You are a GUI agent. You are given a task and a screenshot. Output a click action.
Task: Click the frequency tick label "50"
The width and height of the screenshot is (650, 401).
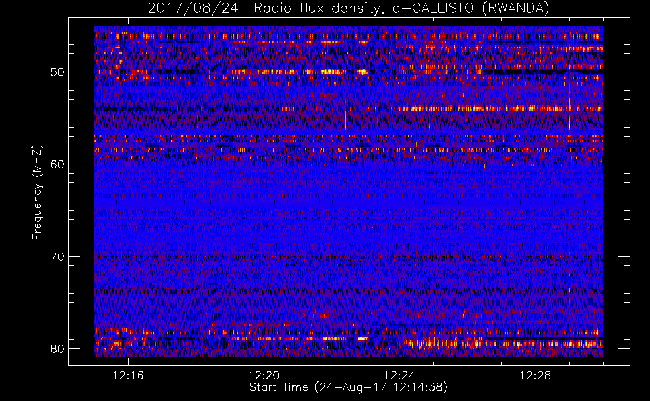tap(57, 72)
